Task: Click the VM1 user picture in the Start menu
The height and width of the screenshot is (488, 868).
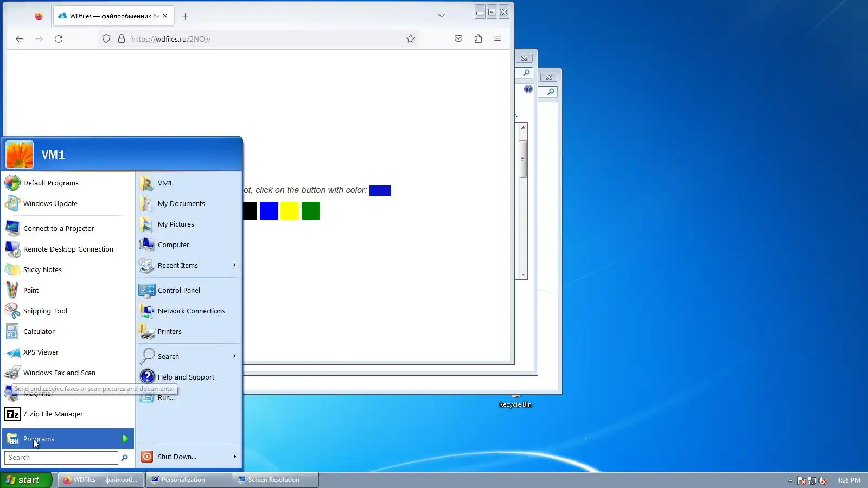Action: point(20,155)
